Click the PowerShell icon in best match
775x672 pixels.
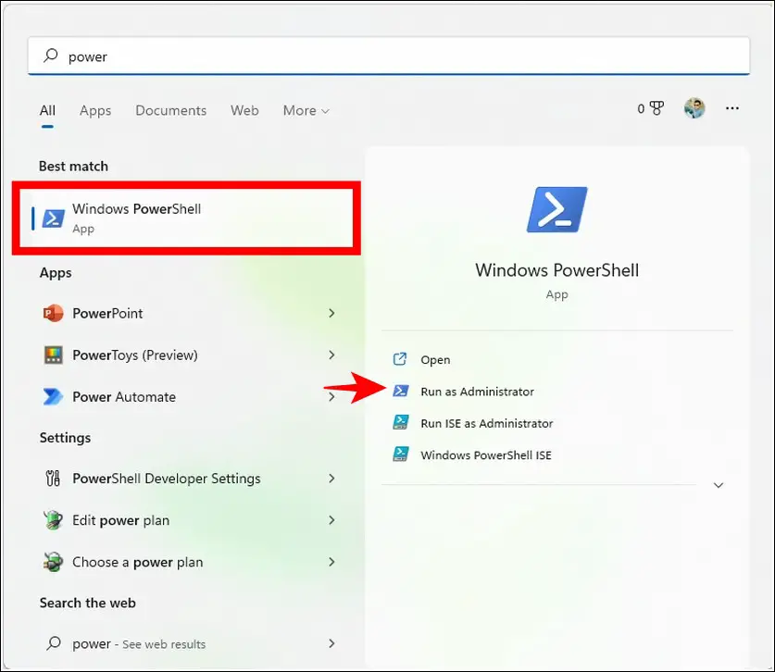(x=54, y=218)
